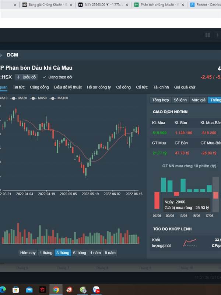This screenshot has width=221, height=295.
Task: Click the TradingView favicon on NKY tab
Action: pyautogui.click(x=80, y=5)
